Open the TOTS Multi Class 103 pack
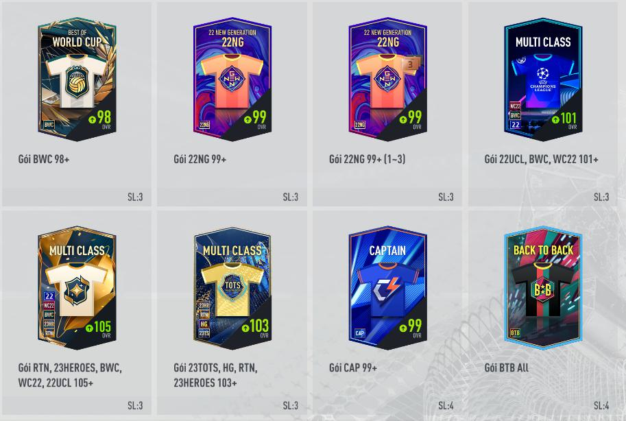The height and width of the screenshot is (421, 626). pos(232,287)
